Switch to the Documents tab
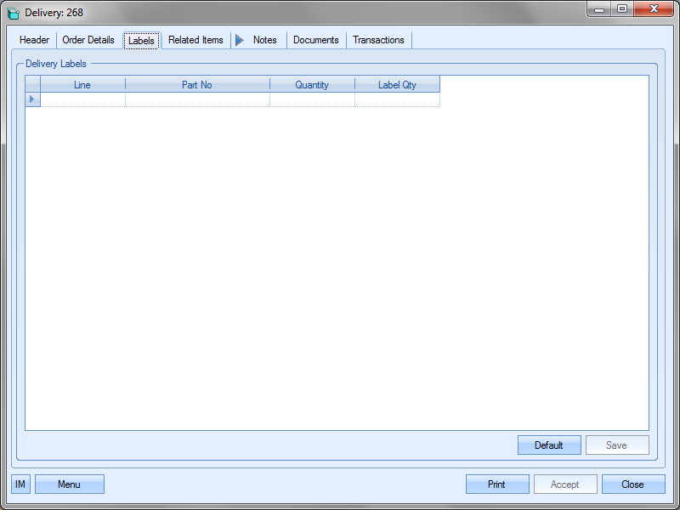Screen dimensions: 680x510 (316, 40)
